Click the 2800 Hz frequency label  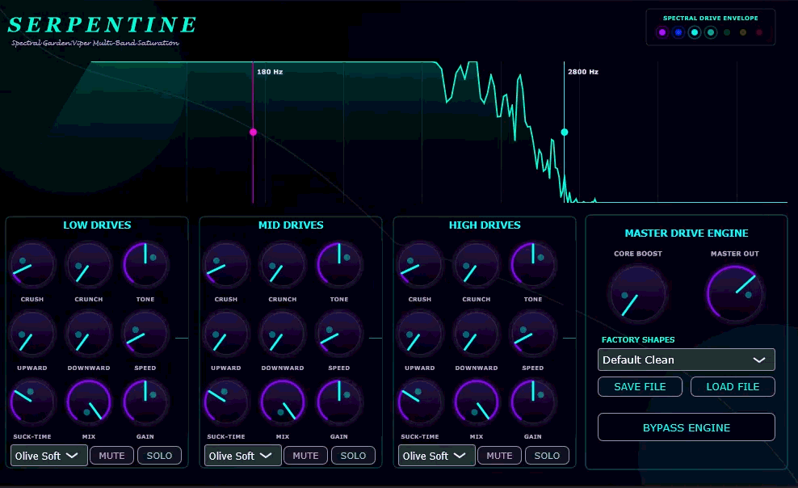(583, 72)
